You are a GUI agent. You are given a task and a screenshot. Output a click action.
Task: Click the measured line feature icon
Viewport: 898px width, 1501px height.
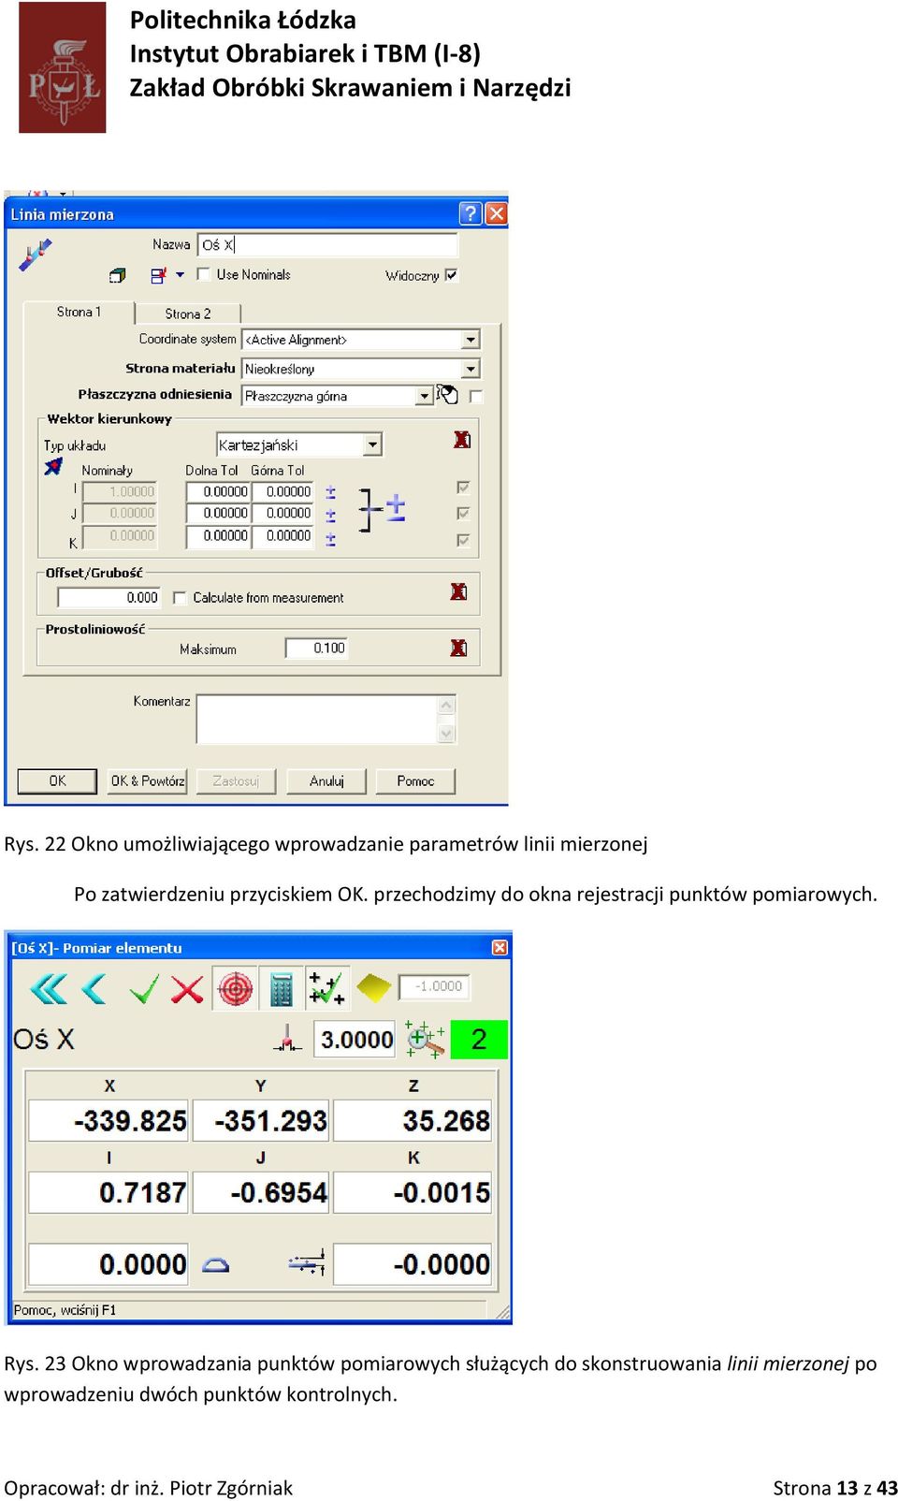coord(36,254)
